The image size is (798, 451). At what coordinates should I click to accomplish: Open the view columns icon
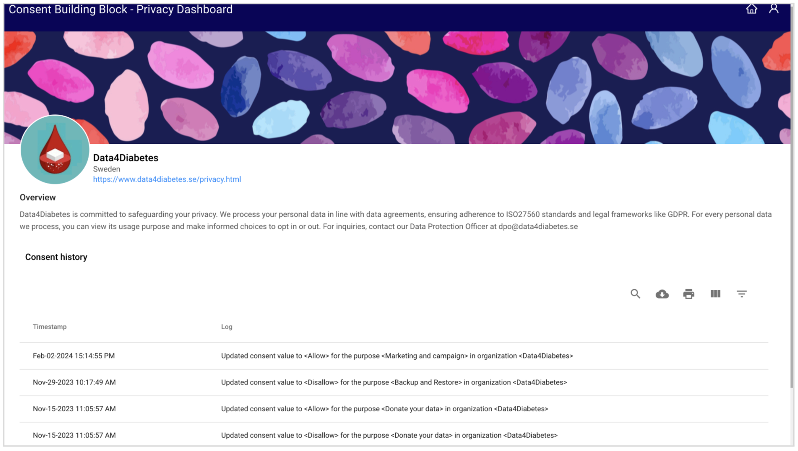tap(715, 294)
